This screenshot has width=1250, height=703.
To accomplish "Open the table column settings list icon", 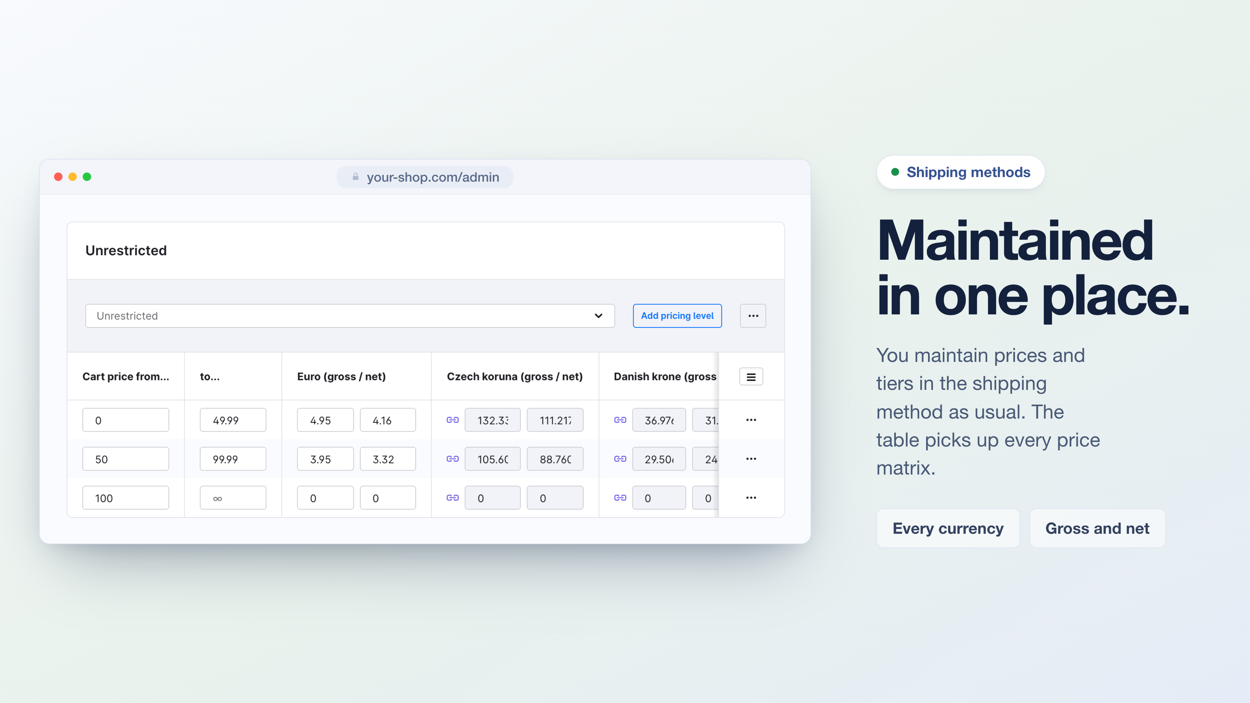I will tap(751, 377).
